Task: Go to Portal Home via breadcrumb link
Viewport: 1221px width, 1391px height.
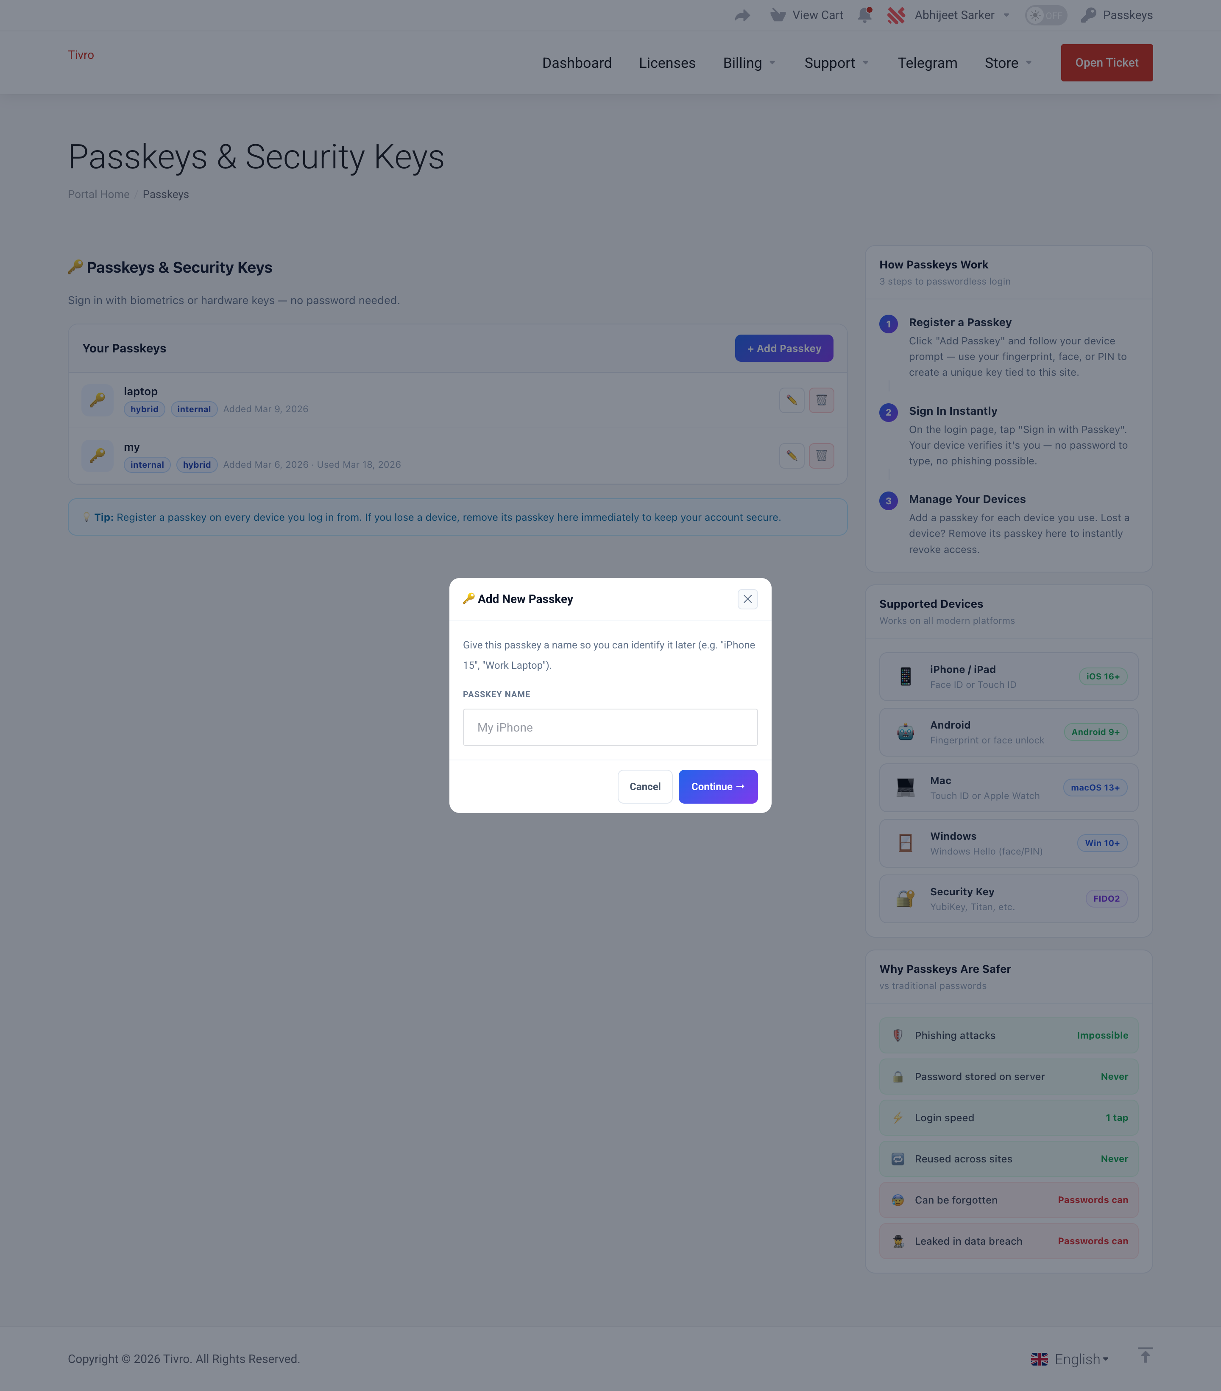Action: point(98,194)
